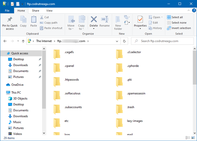Switch to the View tab
Viewport: 197px width, 141px height.
(x=49, y=11)
